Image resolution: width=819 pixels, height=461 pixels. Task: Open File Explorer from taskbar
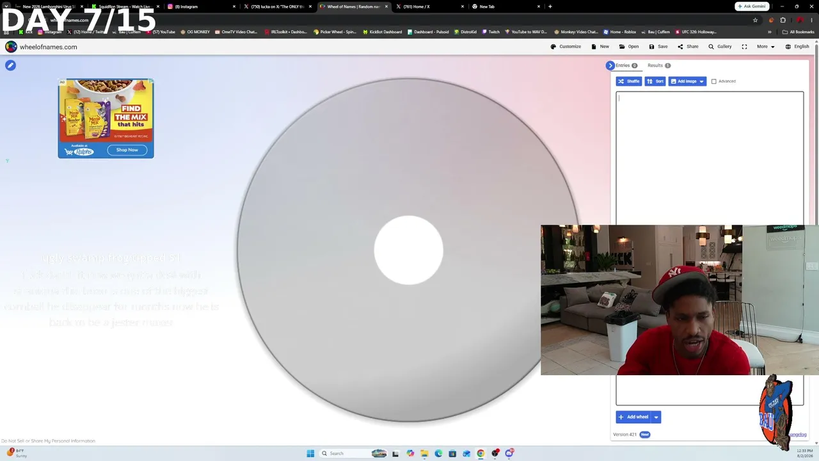[424, 453]
